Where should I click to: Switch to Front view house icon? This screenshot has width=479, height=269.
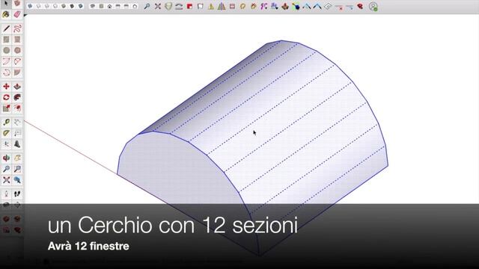pos(110,6)
